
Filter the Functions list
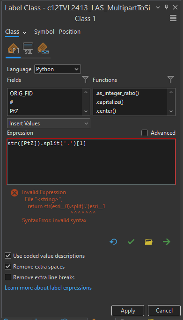click(x=170, y=80)
